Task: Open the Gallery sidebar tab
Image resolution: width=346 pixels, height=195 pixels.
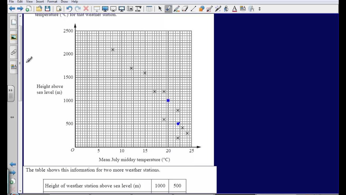Action: point(14,37)
